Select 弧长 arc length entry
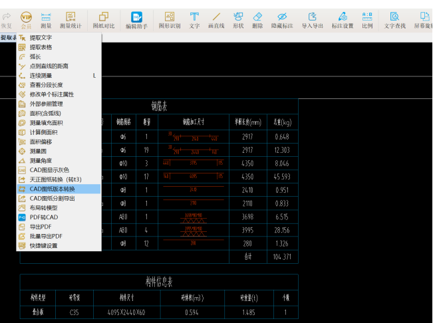The image size is (433, 323). click(x=59, y=56)
